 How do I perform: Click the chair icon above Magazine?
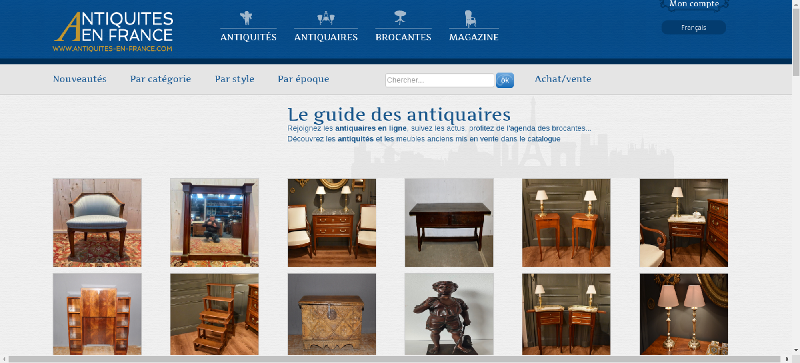click(470, 18)
